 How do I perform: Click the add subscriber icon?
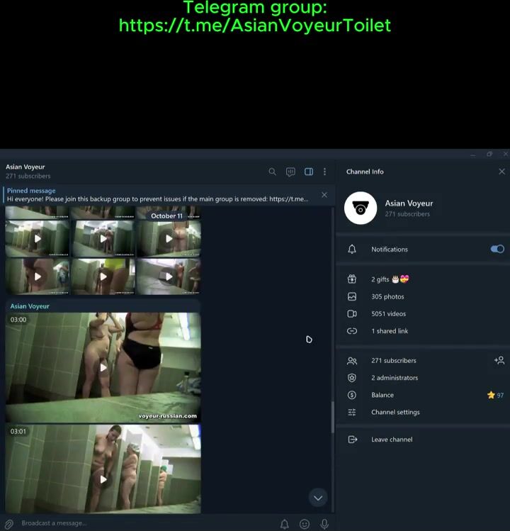499,360
